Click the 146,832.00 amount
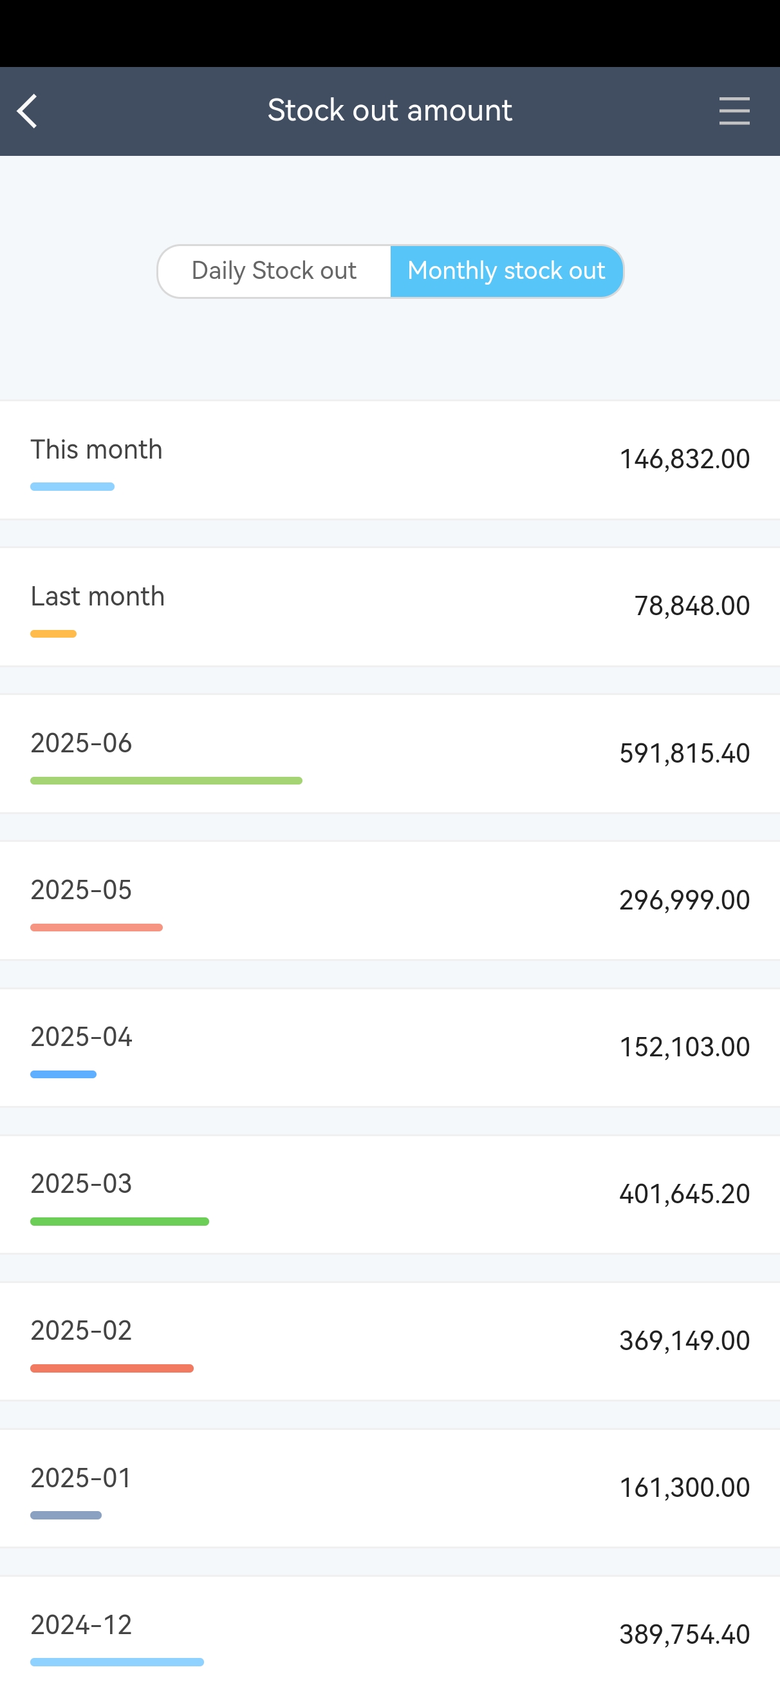The image size is (780, 1685). coord(684,459)
